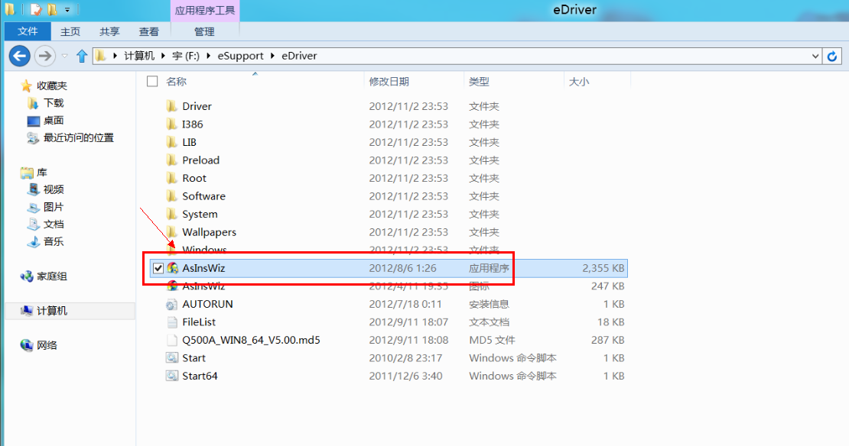Select the Start command script icon

click(171, 358)
